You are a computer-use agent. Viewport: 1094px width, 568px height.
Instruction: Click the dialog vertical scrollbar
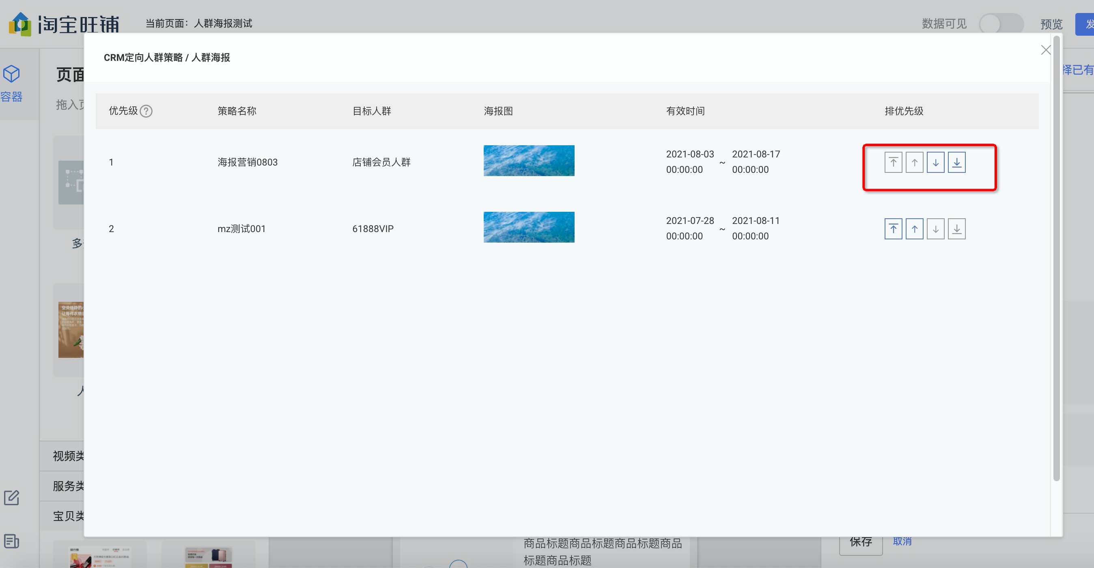[x=1056, y=259]
